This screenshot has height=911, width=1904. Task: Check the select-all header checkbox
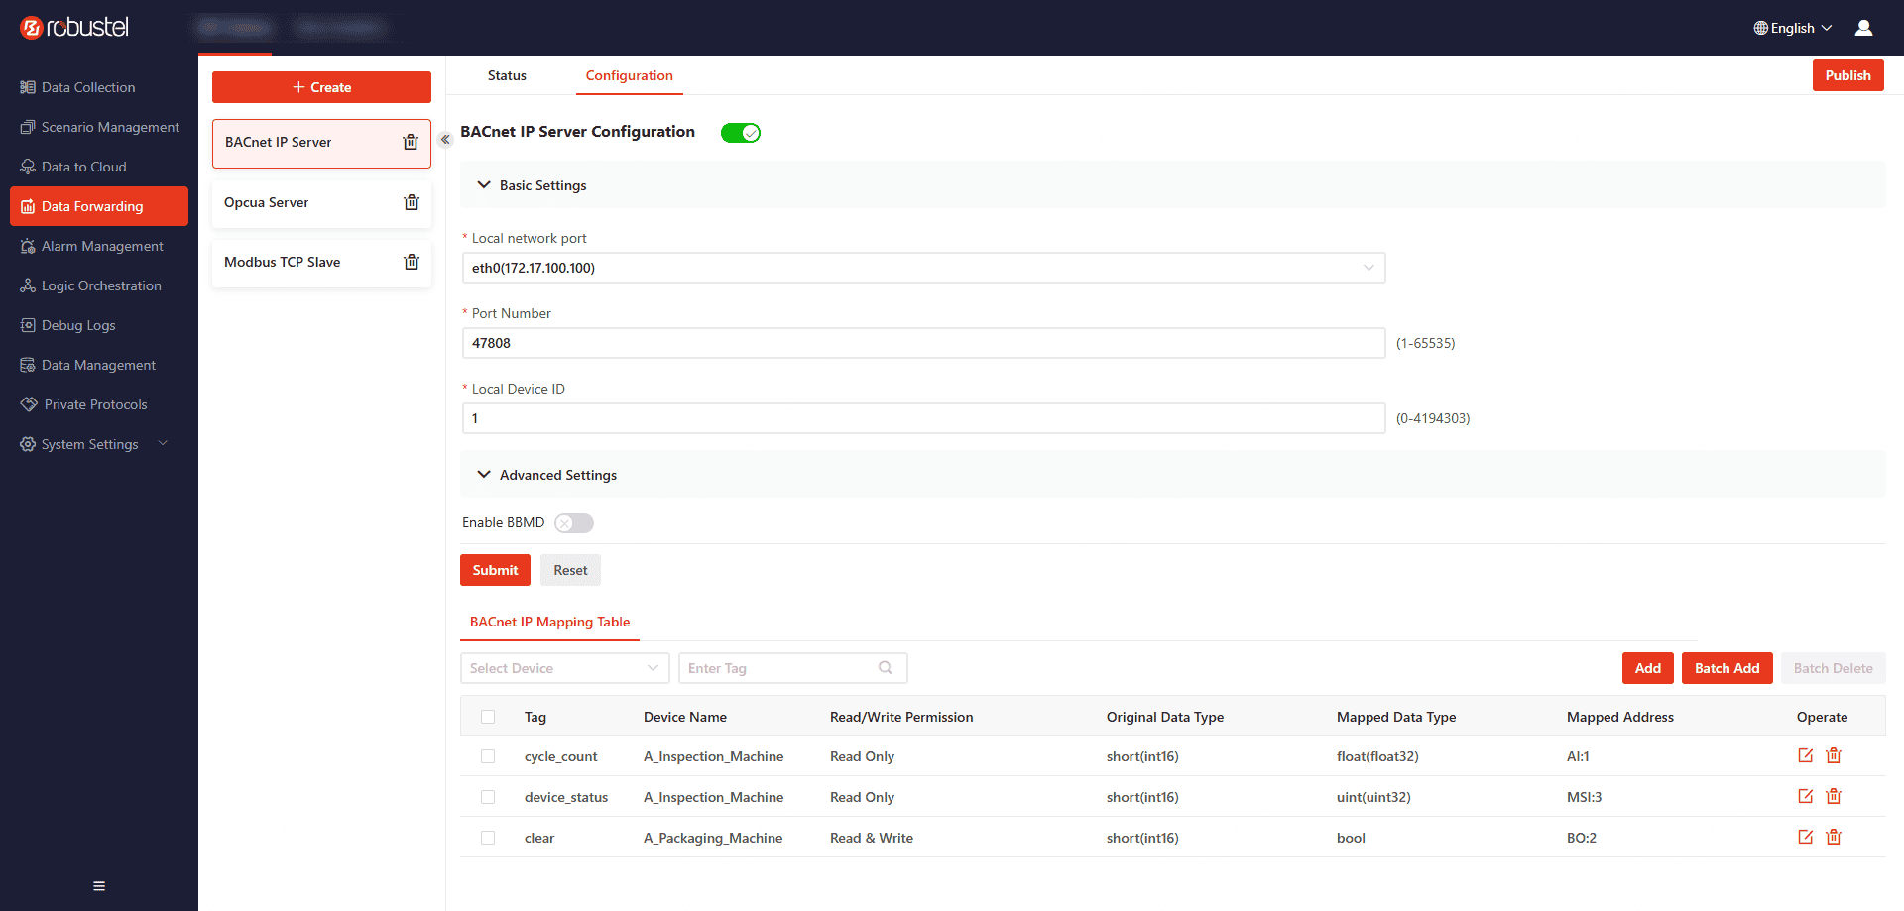488,717
